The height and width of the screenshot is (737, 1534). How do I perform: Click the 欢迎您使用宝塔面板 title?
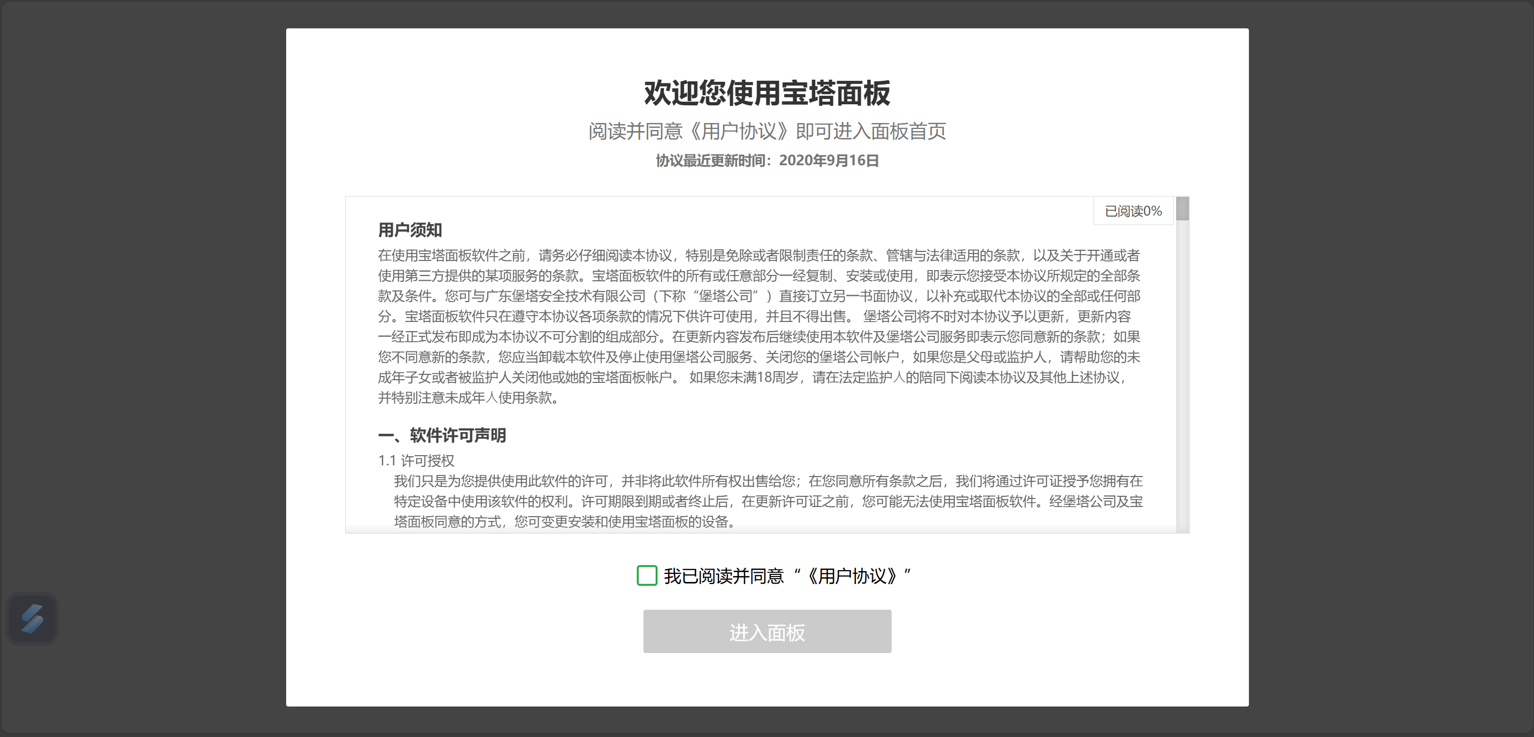click(x=767, y=93)
